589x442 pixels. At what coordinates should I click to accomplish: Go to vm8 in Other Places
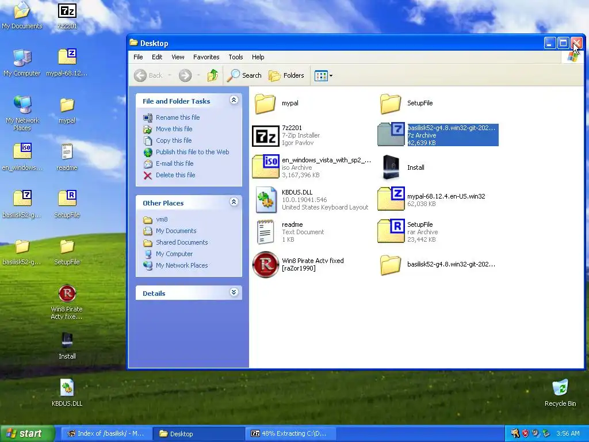coord(155,219)
